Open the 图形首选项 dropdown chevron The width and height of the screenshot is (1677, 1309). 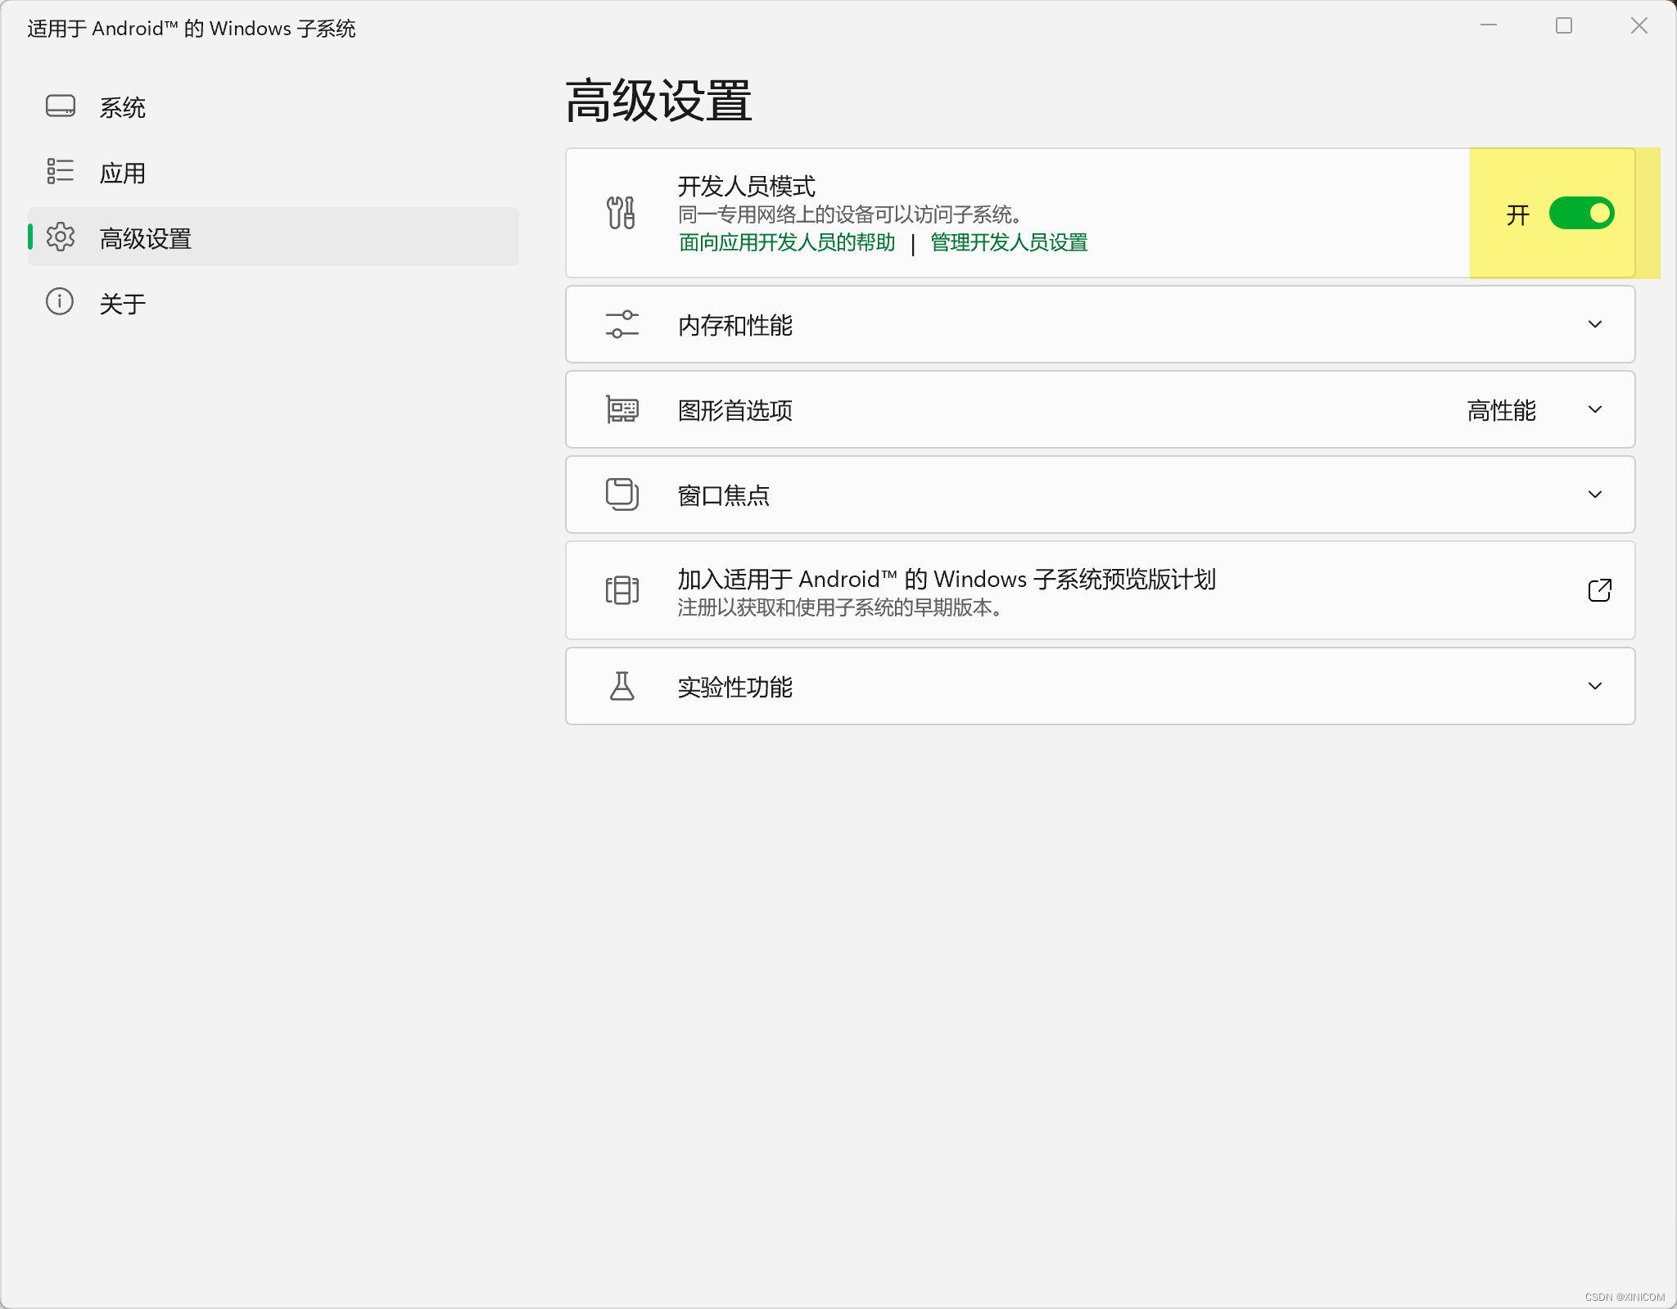1594,409
